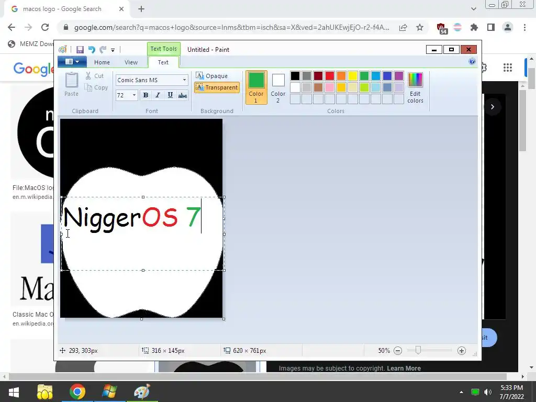Image resolution: width=536 pixels, height=402 pixels.
Task: Apply bold formatting to text
Action: tap(146, 95)
